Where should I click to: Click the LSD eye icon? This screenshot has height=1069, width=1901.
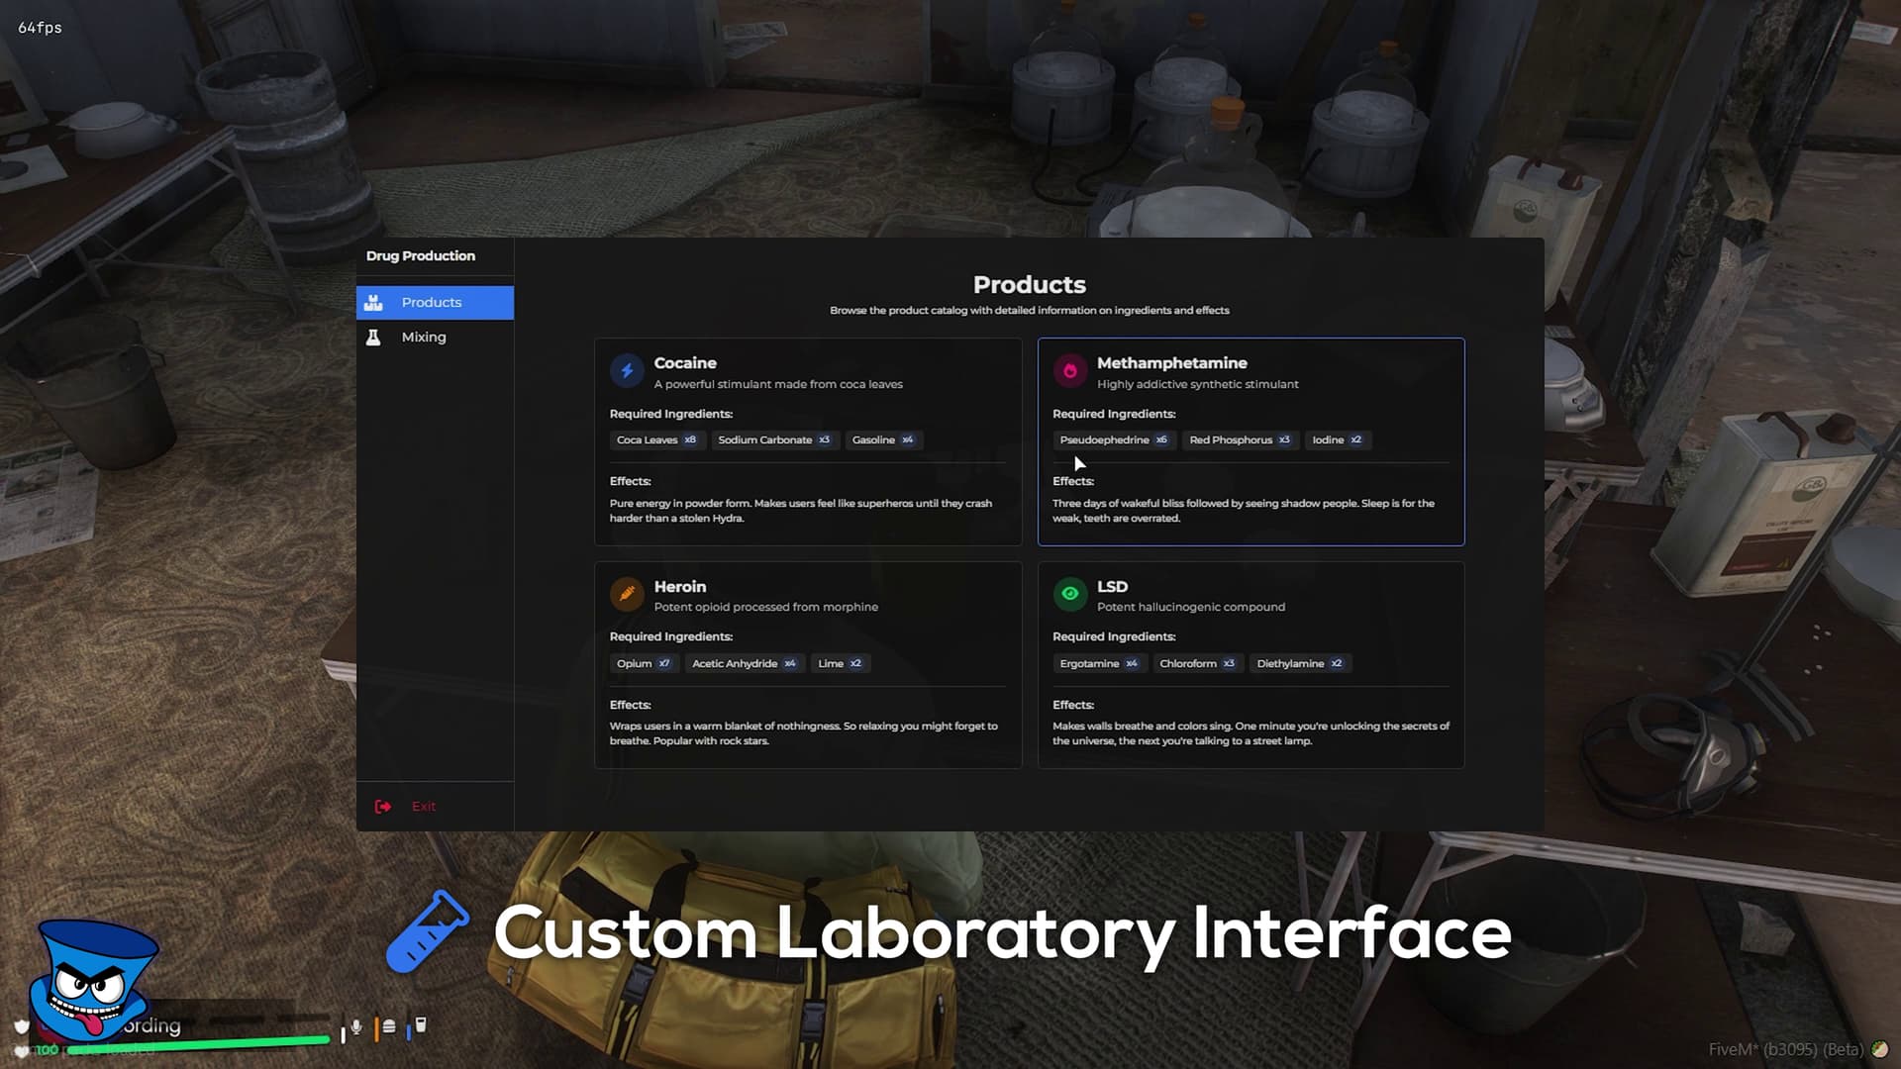(1069, 594)
